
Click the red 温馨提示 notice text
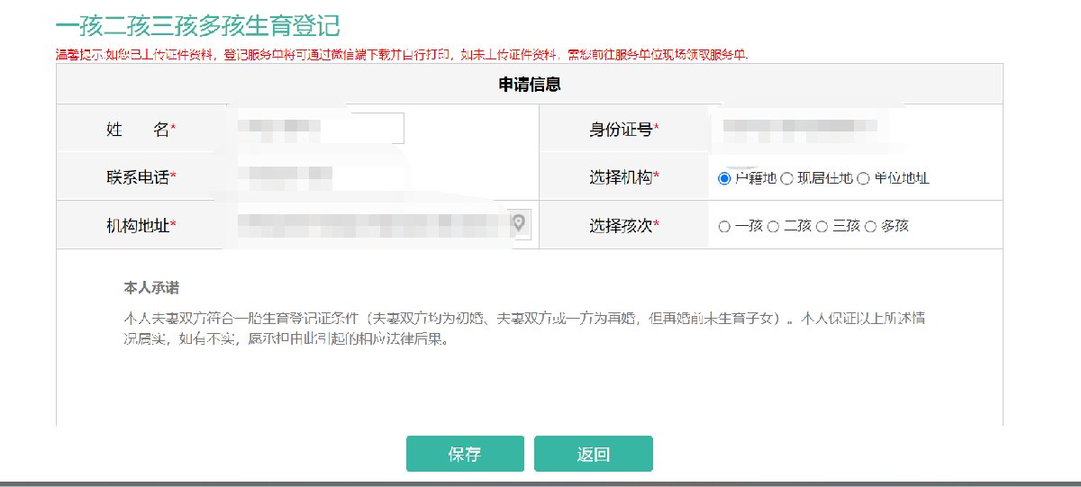(x=401, y=54)
